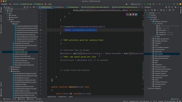Click the undo arrow in the top toolbar
182x102 pixels.
[x=174, y=4]
